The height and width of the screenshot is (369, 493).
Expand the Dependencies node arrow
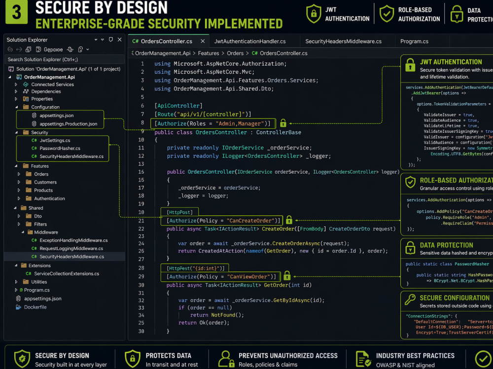coord(16,92)
